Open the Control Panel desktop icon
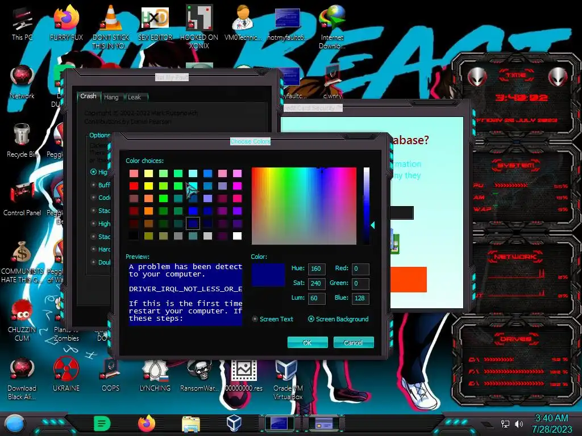582x436 pixels. pyautogui.click(x=22, y=199)
